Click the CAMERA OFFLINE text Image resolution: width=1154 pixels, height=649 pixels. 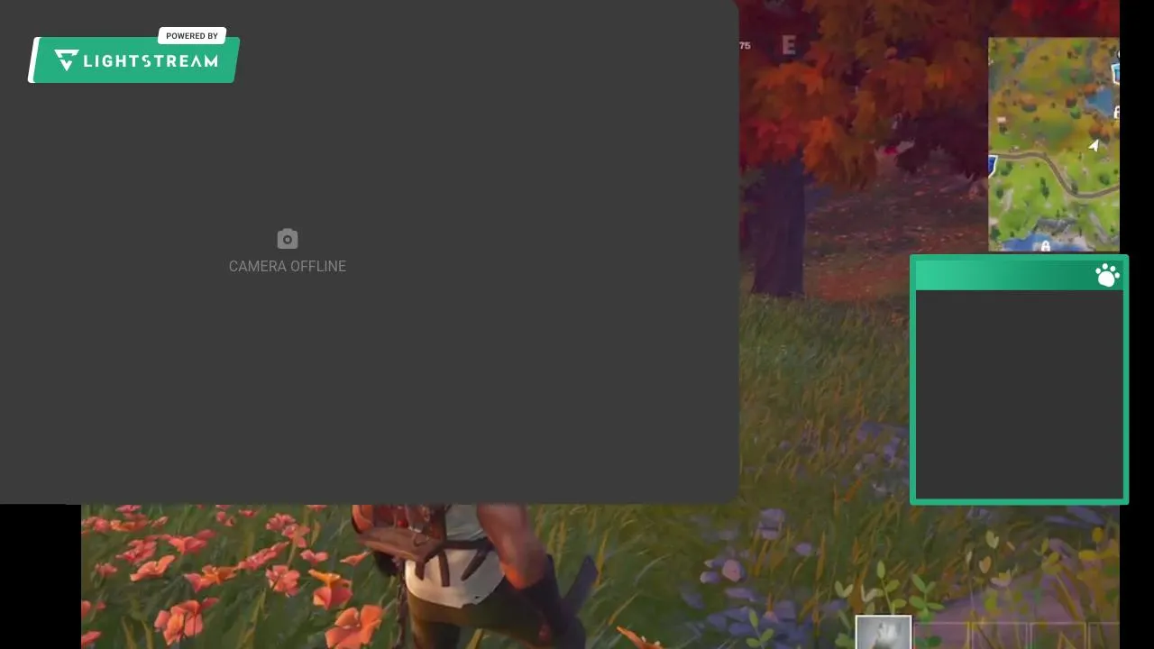[288, 266]
